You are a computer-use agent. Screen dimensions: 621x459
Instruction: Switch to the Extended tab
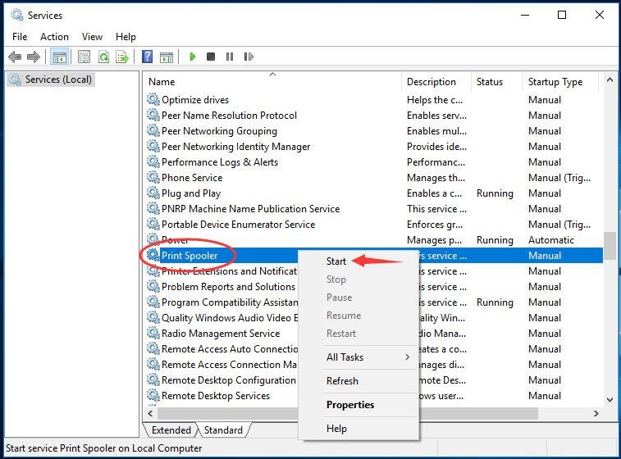pos(171,430)
